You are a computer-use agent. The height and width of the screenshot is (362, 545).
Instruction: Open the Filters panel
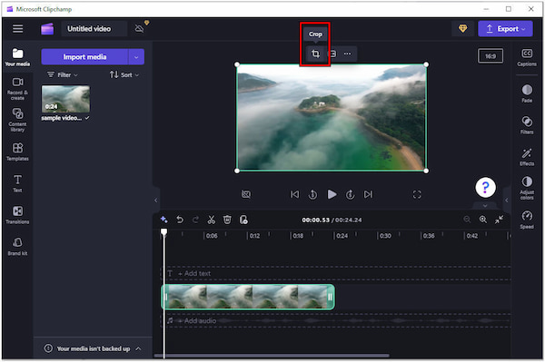click(x=527, y=124)
